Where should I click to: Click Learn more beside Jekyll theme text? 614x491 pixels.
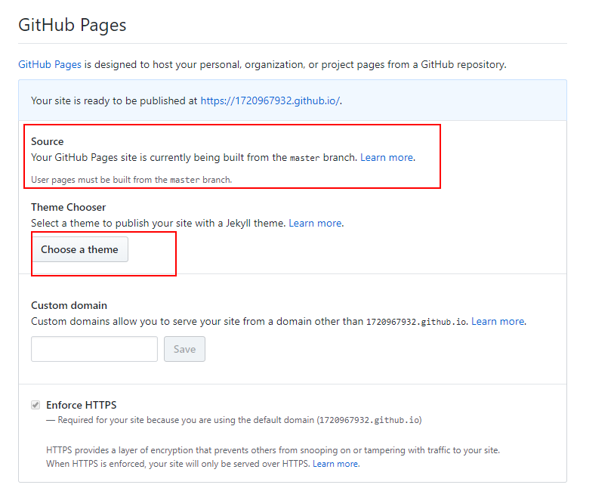coord(315,223)
